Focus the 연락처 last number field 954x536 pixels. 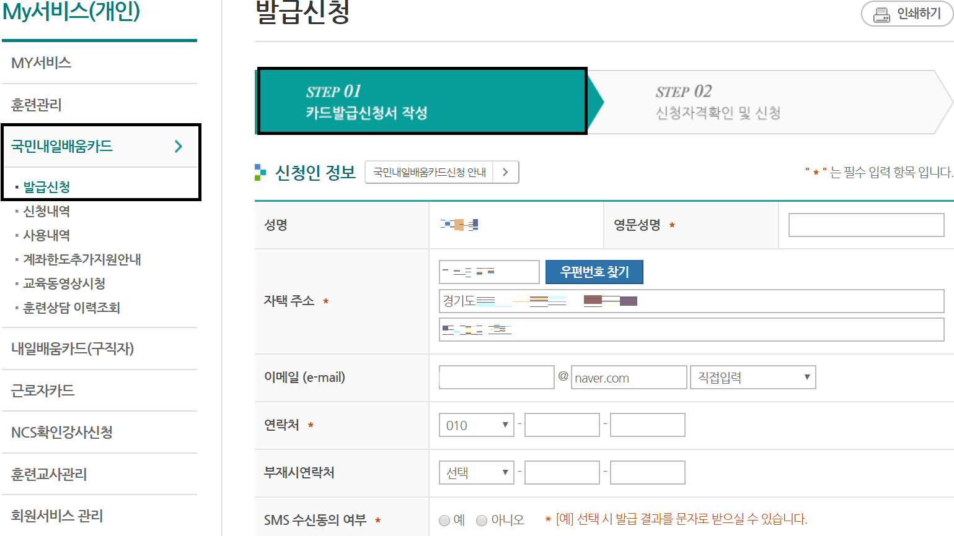[648, 425]
